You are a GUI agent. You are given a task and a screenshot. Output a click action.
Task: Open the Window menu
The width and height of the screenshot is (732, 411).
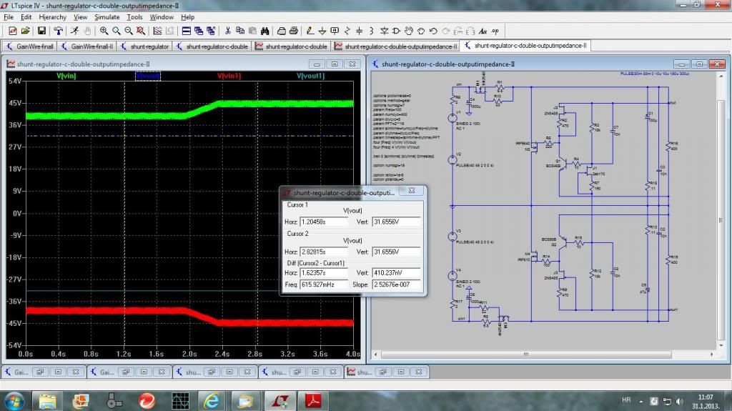(x=162, y=17)
